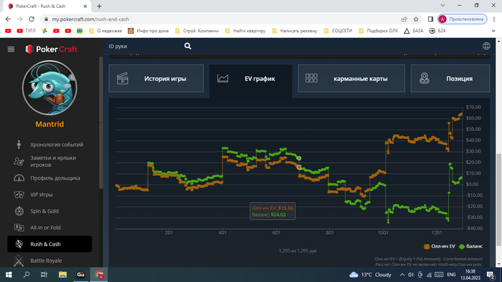Open Заметки и ярлыки игроков

[x=53, y=161]
